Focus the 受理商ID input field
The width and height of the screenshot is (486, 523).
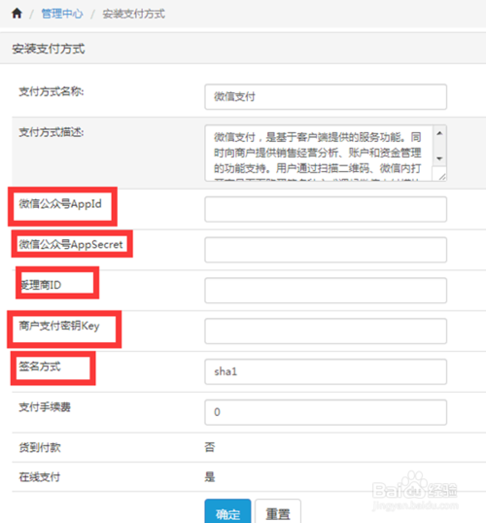click(x=326, y=291)
